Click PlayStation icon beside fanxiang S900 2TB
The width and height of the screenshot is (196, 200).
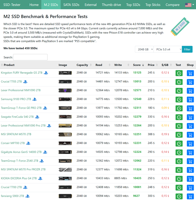pos(27,196)
